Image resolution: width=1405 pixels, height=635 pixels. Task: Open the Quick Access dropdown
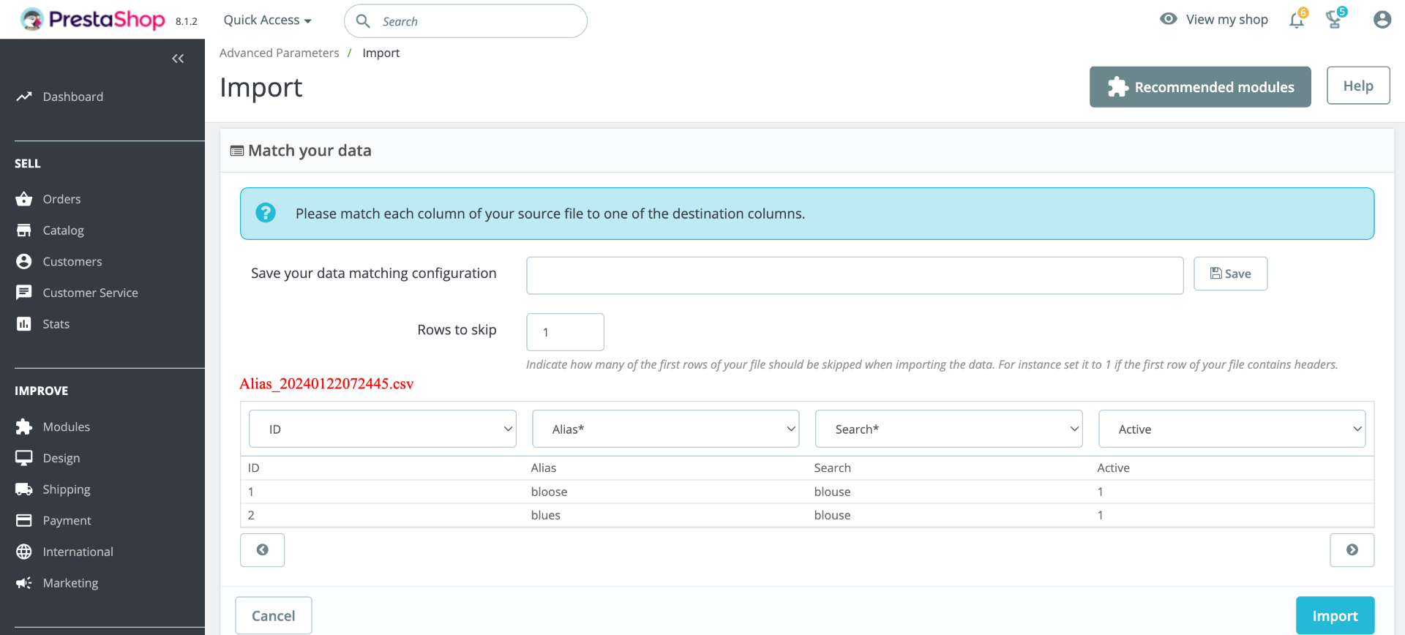(268, 20)
